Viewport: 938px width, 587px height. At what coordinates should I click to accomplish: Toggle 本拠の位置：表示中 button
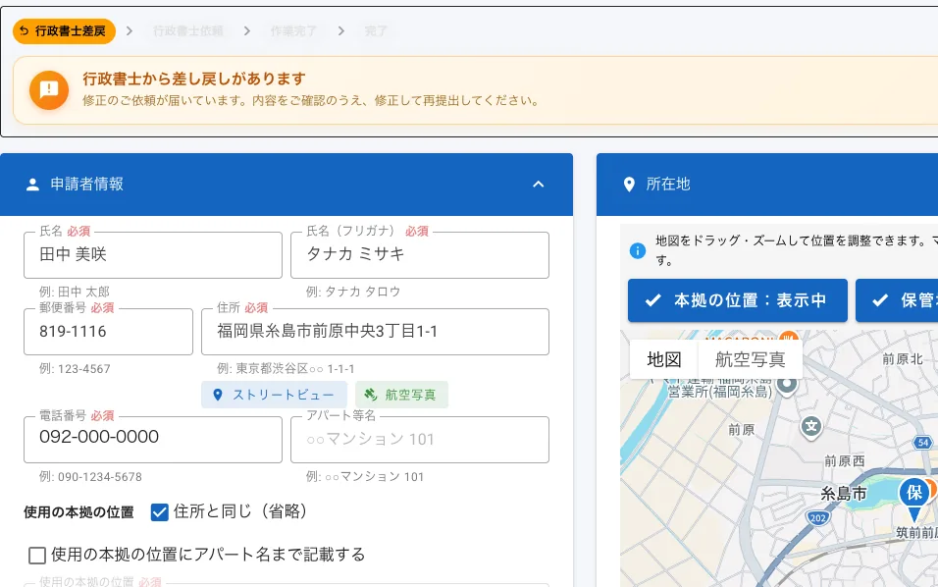coord(738,300)
